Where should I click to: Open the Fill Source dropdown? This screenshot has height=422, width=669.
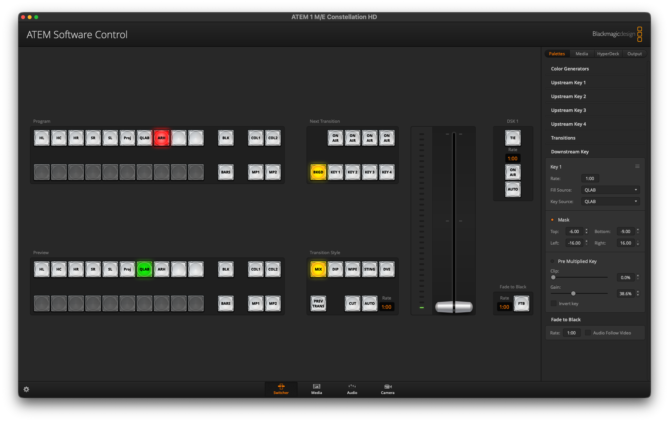(610, 190)
